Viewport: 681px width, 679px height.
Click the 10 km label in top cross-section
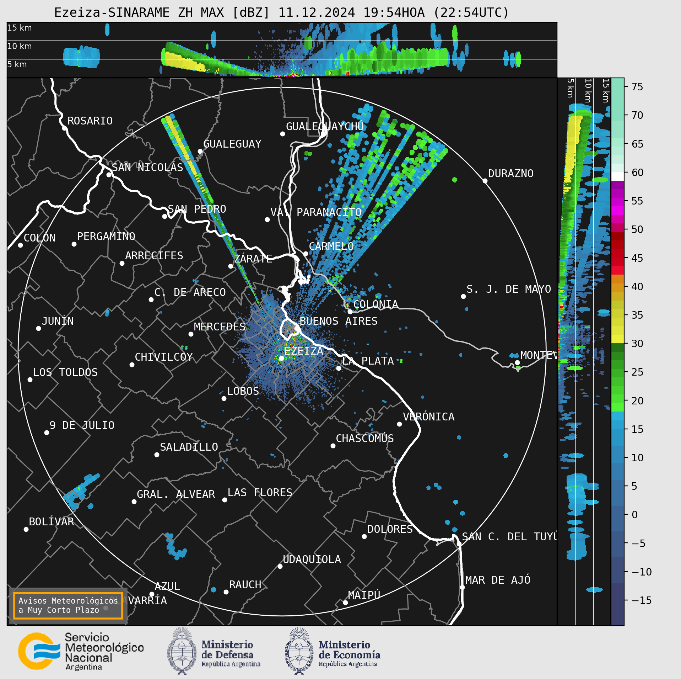(x=20, y=46)
